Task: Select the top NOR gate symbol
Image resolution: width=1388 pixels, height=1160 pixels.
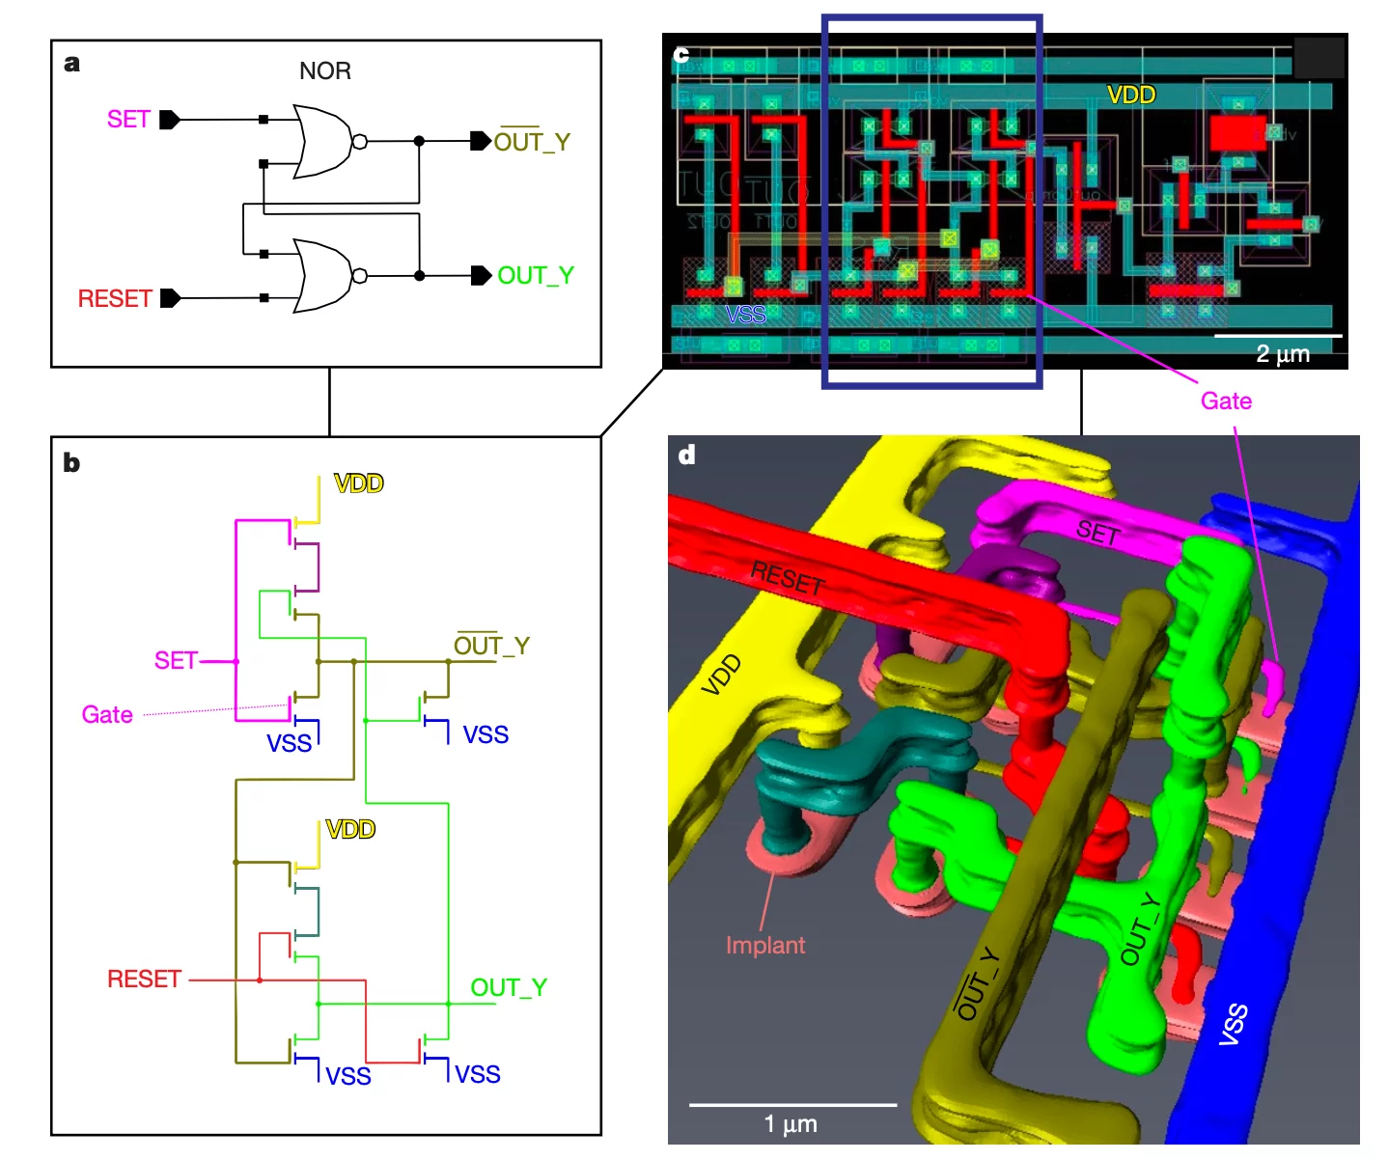Action: tap(323, 141)
